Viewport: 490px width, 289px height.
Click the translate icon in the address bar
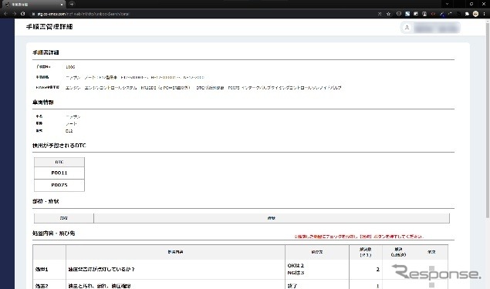point(380,14)
